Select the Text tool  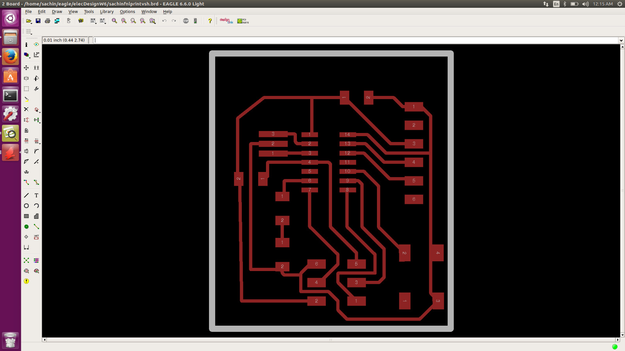(x=36, y=195)
